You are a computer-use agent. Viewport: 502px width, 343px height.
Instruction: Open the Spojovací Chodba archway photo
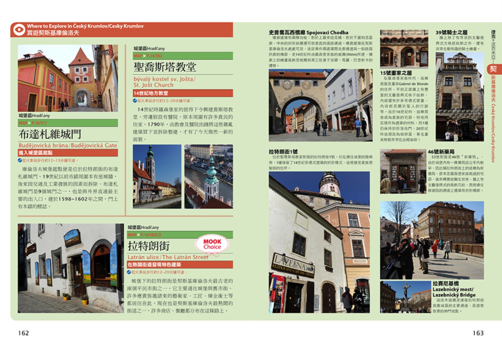click(x=320, y=105)
